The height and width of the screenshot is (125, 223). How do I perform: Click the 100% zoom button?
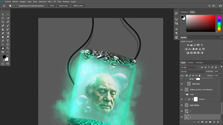point(52,6)
